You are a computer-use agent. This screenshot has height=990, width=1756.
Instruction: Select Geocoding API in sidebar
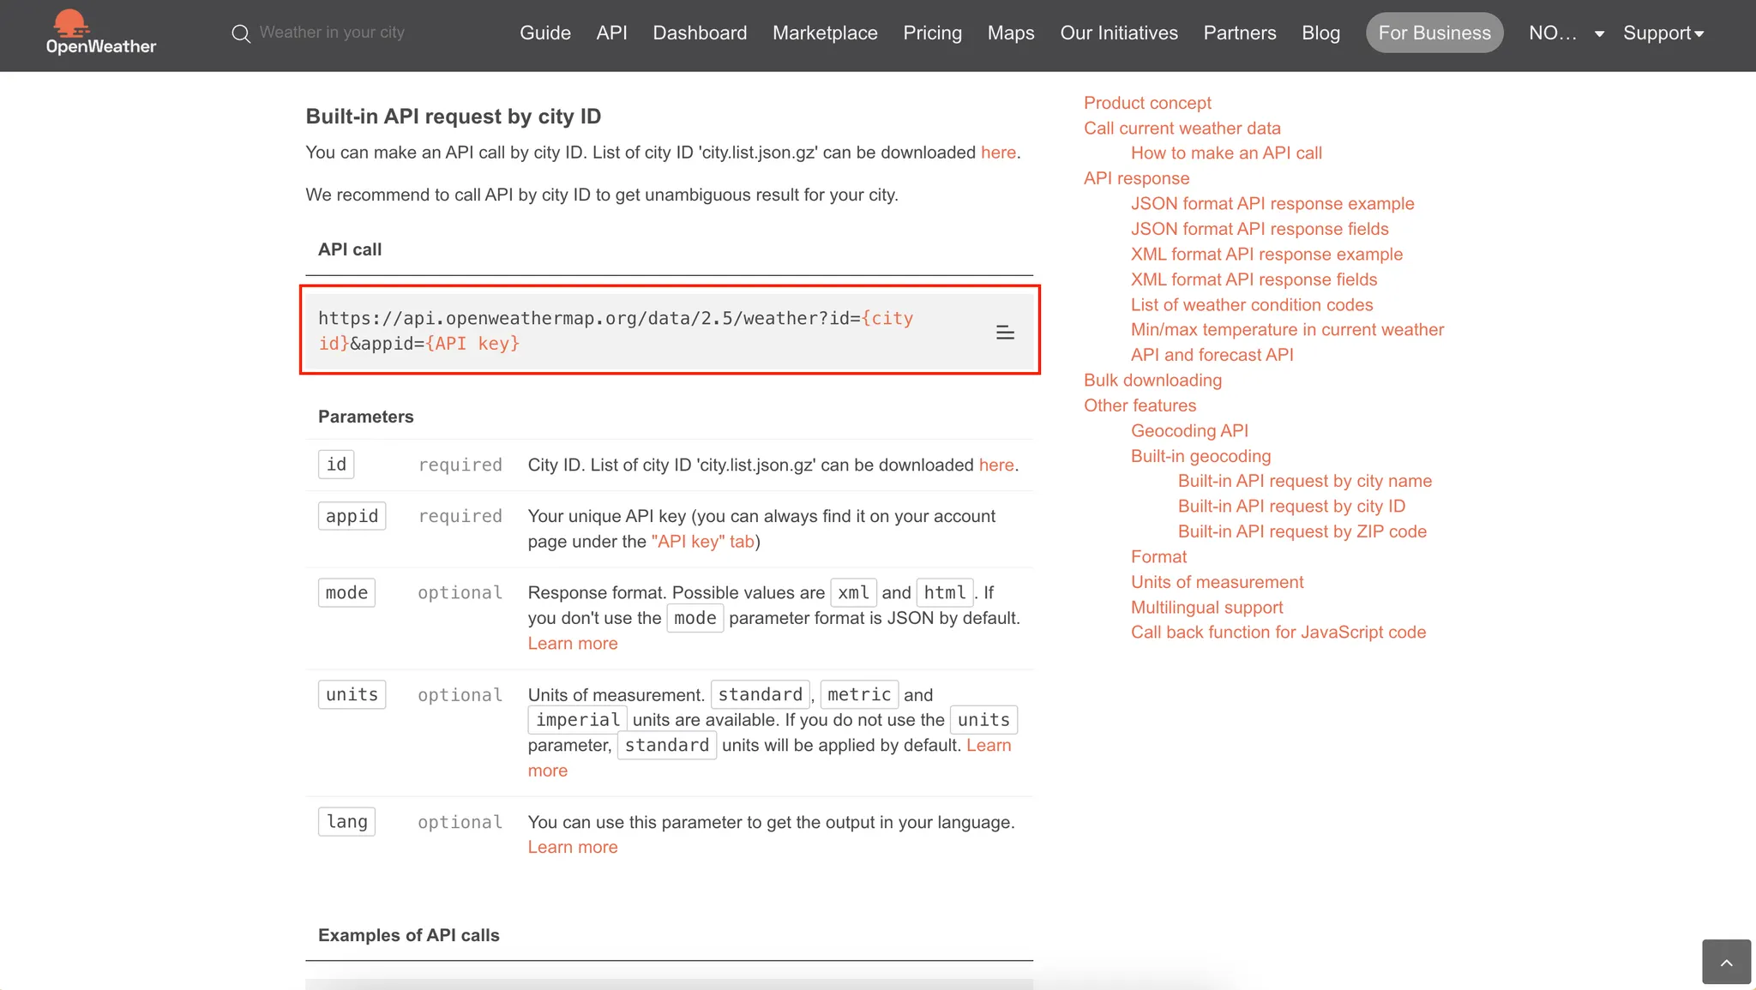click(x=1188, y=431)
